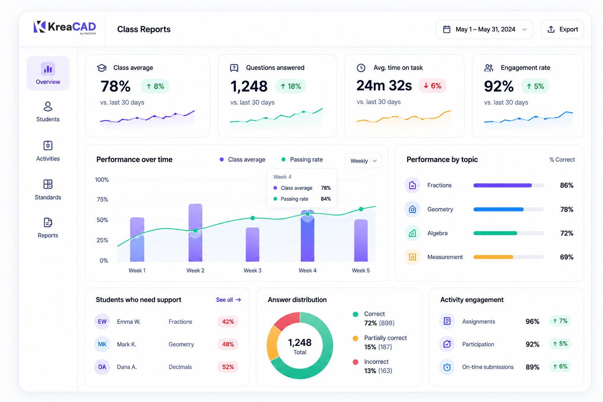Click the Measurement topic icon
603x402 pixels.
click(x=412, y=257)
